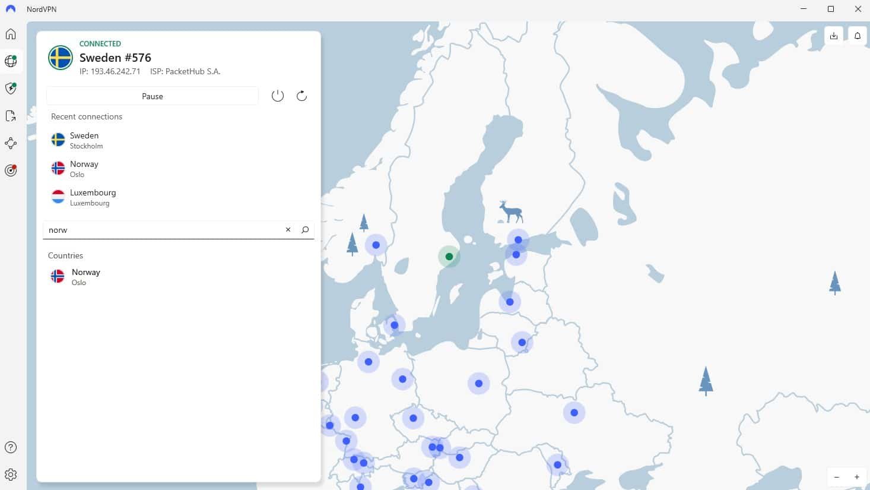Image resolution: width=870 pixels, height=490 pixels.
Task: Click the IP: 193.46.242.71 text
Action: coord(110,71)
